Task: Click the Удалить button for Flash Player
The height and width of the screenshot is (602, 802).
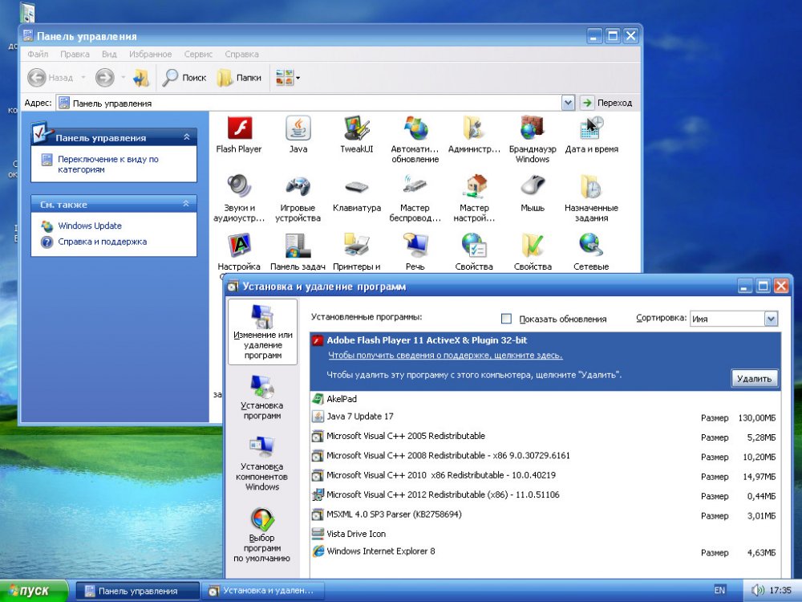Action: click(x=755, y=379)
